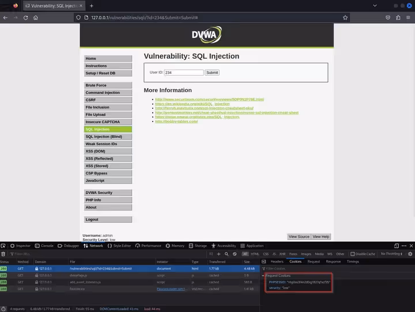Select the dvwaPage.js request row
The height and width of the screenshot is (312, 415).
(130, 276)
